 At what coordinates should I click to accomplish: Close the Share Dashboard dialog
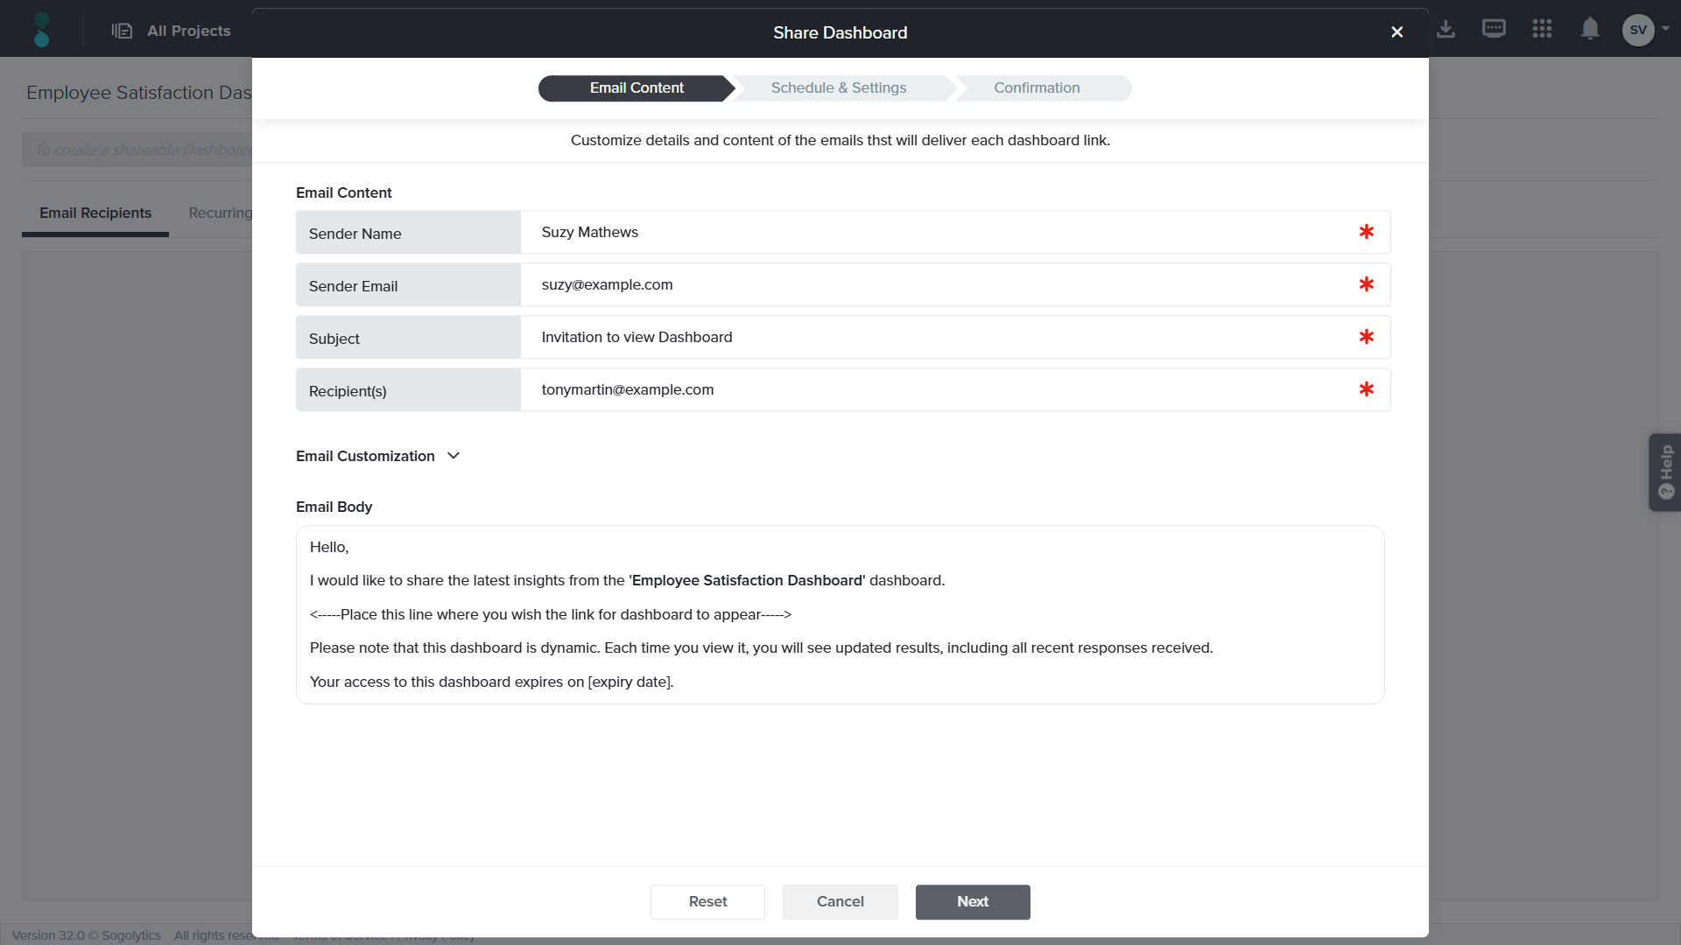[1396, 32]
